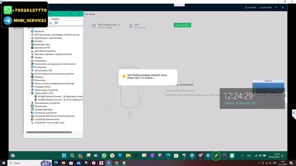Click the Компьютер category icon
Viewport: 296px width, 166px height.
pos(32,67)
